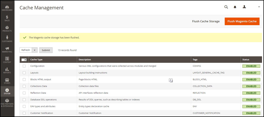Viewport: 264px width, 117px height.
Task: Open the Content layout icon menu
Action: (7, 60)
